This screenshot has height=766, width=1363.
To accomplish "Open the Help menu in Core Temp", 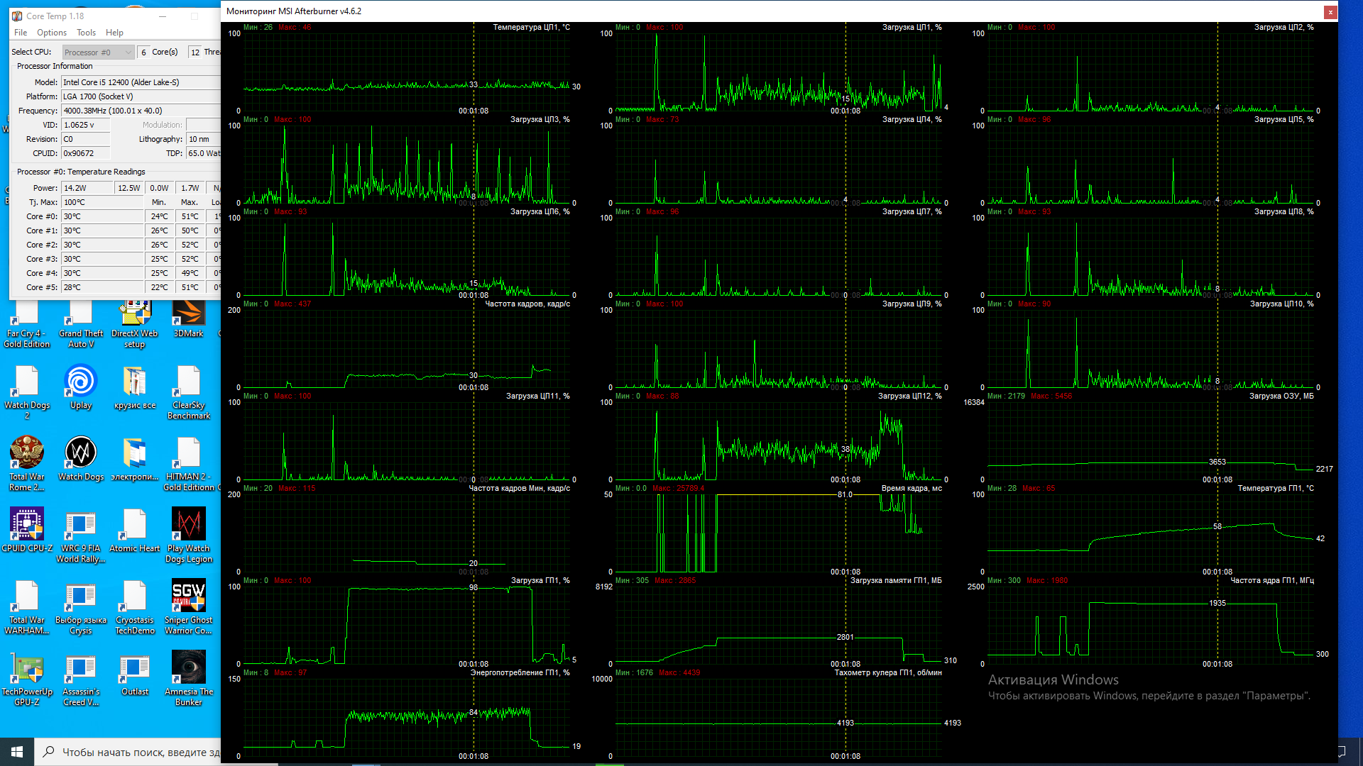I will [x=114, y=33].
